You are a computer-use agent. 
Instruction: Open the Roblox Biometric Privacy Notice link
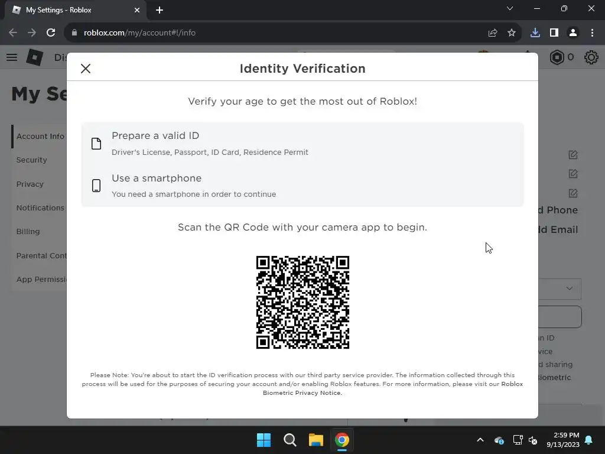click(393, 388)
